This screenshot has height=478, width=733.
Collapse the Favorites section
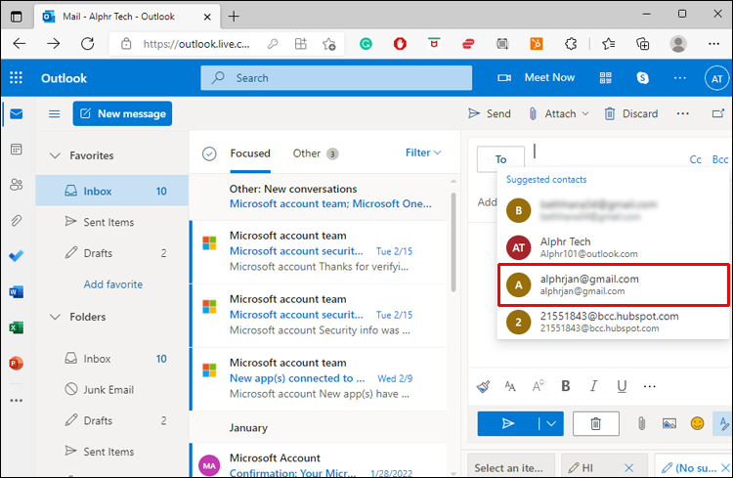pyautogui.click(x=55, y=155)
